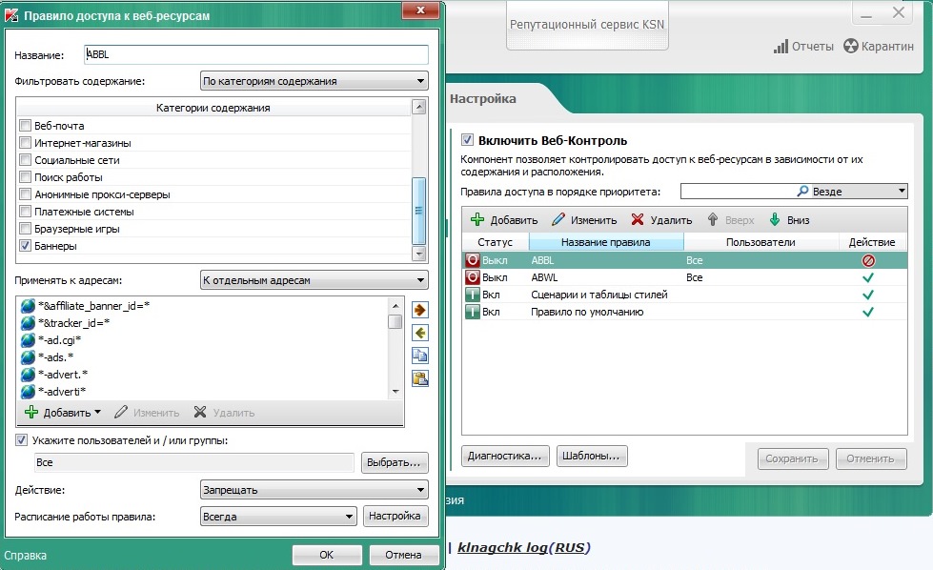The height and width of the screenshot is (570, 933).
Task: Click the address list scroll-down arrow
Action: 396,392
